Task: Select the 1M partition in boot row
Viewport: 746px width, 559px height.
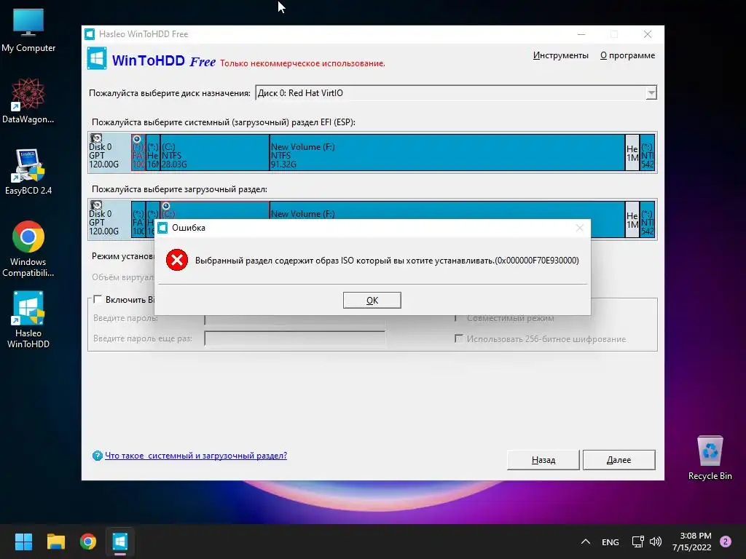Action: click(632, 219)
